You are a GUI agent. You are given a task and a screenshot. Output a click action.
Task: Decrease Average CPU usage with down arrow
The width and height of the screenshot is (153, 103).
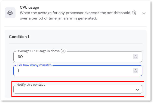click(x=136, y=58)
